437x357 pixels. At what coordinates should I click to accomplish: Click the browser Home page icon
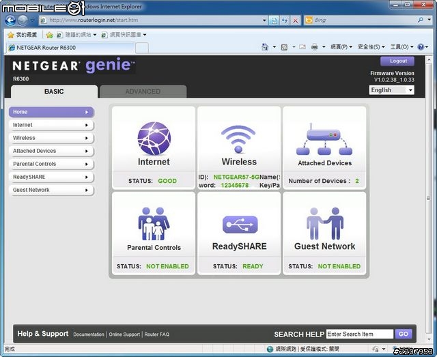tap(265, 47)
